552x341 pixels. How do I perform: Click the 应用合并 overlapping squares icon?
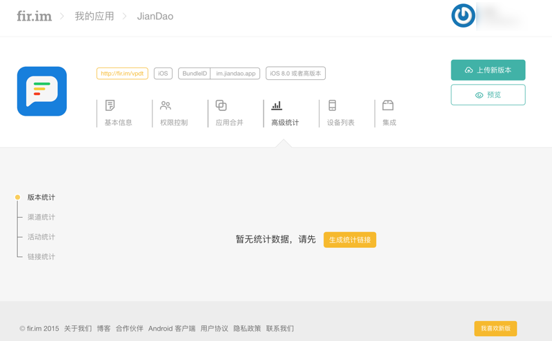click(x=221, y=105)
